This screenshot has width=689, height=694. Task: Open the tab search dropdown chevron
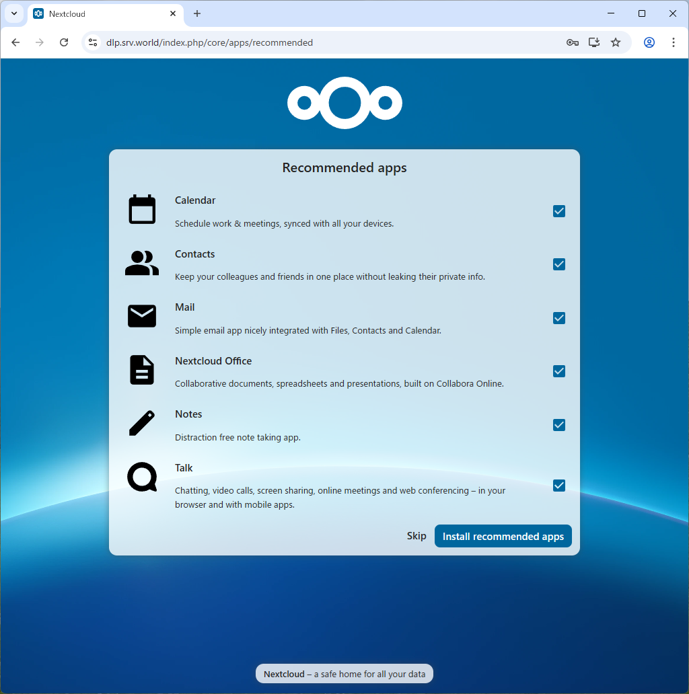[x=13, y=13]
